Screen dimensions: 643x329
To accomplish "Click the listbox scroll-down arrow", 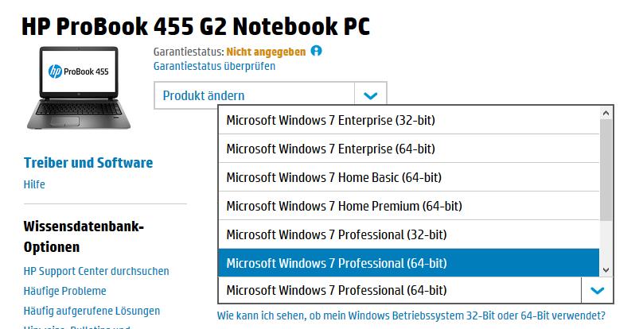I will (x=606, y=270).
